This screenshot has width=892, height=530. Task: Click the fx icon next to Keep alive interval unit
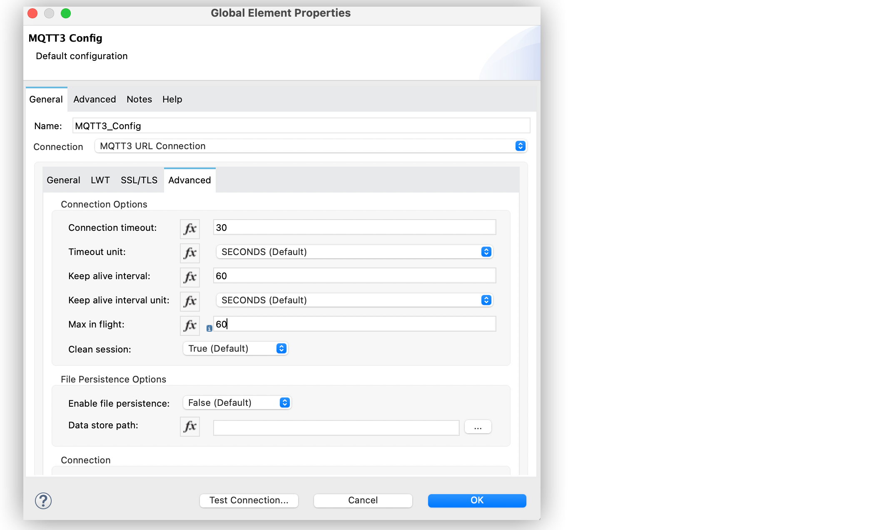(190, 300)
